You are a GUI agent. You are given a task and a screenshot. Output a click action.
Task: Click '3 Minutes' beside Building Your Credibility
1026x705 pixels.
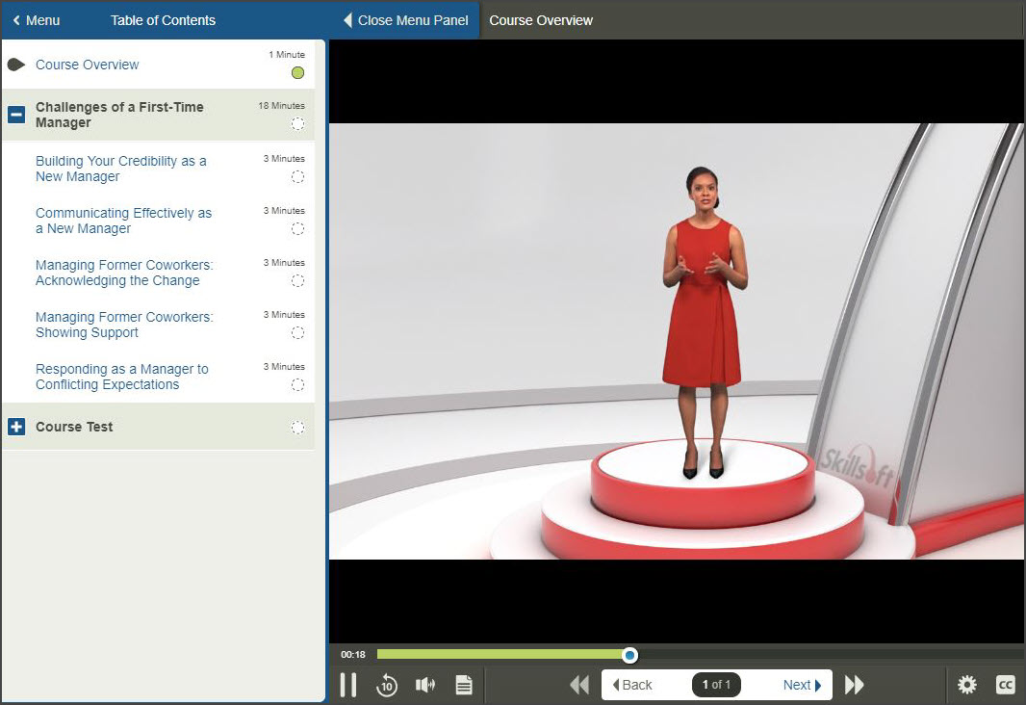tap(284, 158)
